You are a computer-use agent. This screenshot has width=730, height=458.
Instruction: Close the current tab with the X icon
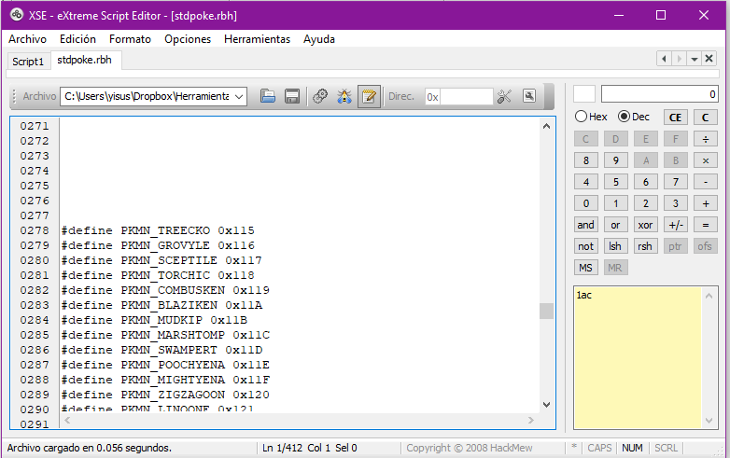(709, 59)
